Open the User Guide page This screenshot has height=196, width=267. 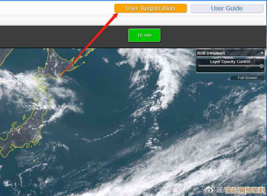point(227,9)
